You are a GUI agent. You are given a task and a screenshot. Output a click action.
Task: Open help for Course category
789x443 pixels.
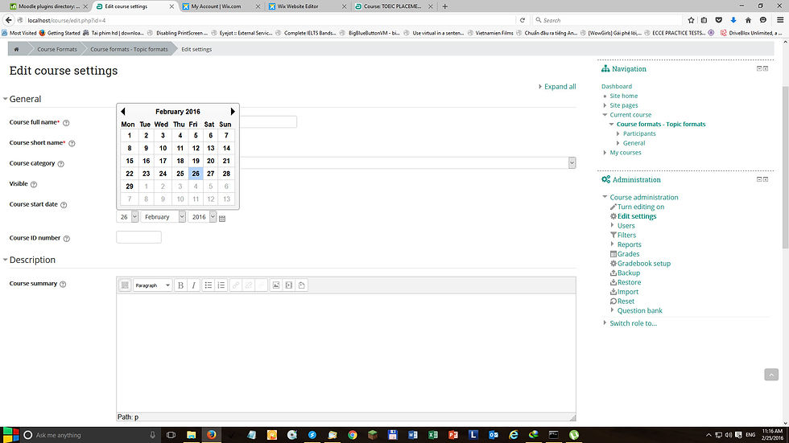click(61, 164)
